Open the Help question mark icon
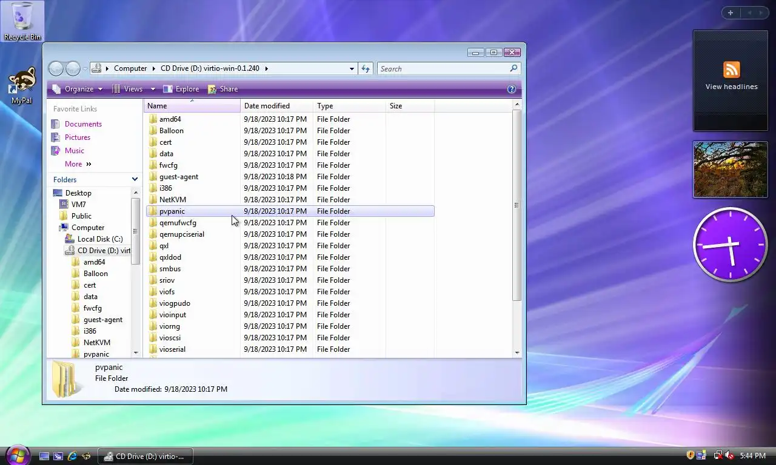Image resolution: width=776 pixels, height=465 pixels. [512, 89]
